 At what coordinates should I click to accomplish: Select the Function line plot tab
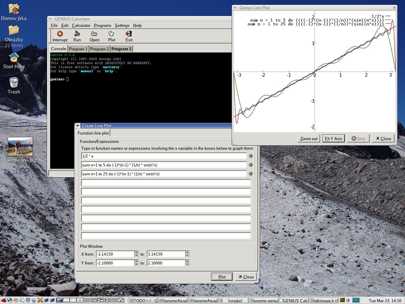tap(93, 133)
